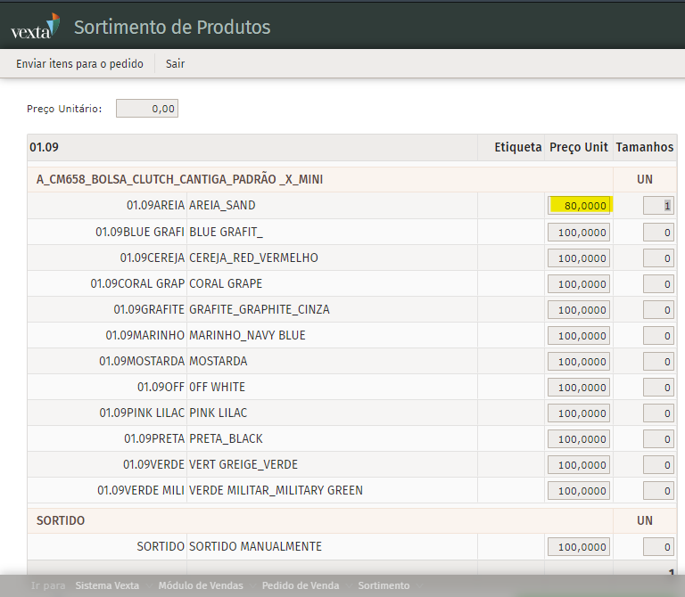Viewport: 685px width, 597px height.
Task: Navigate to Pedido de Venda breadcrumb
Action: tap(300, 585)
